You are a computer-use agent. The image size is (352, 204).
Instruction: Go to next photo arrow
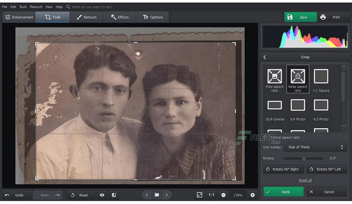[167, 195]
